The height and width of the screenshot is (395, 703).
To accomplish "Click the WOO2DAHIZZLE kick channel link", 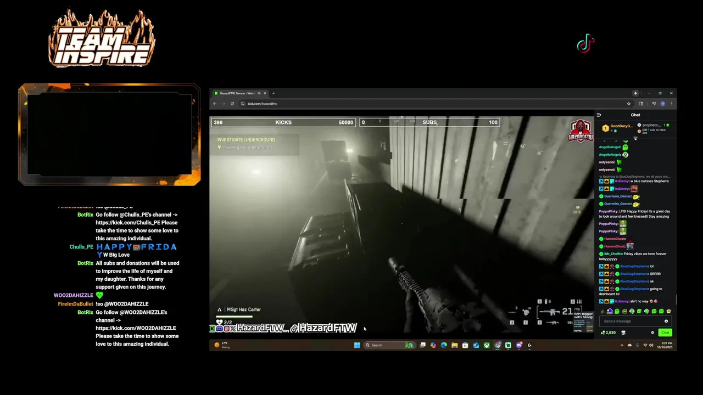I will tap(136, 328).
